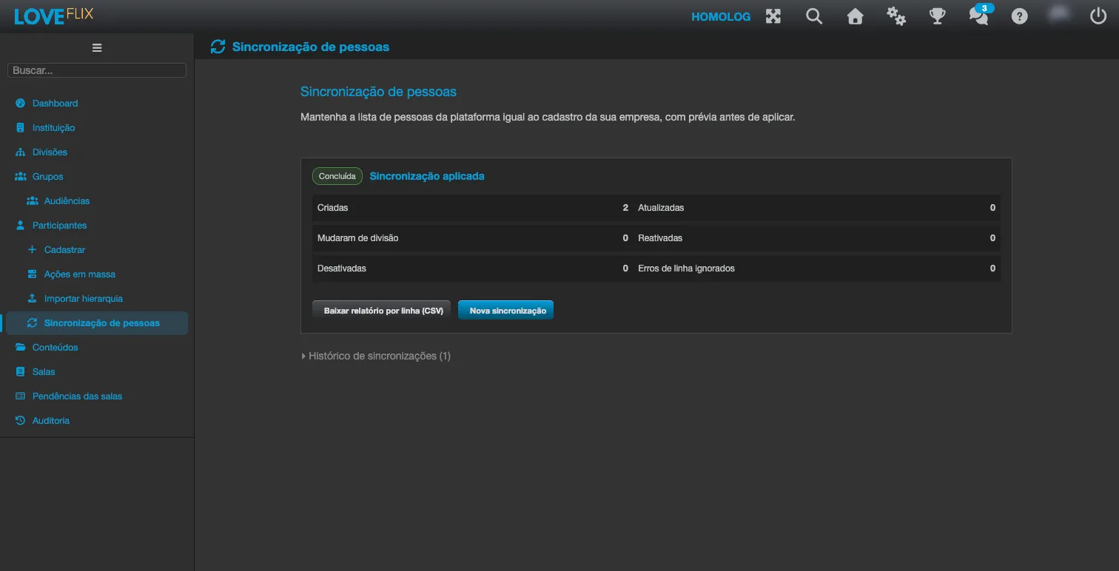The width and height of the screenshot is (1119, 571).
Task: Click the sync icon beside the page title
Action: 218,47
